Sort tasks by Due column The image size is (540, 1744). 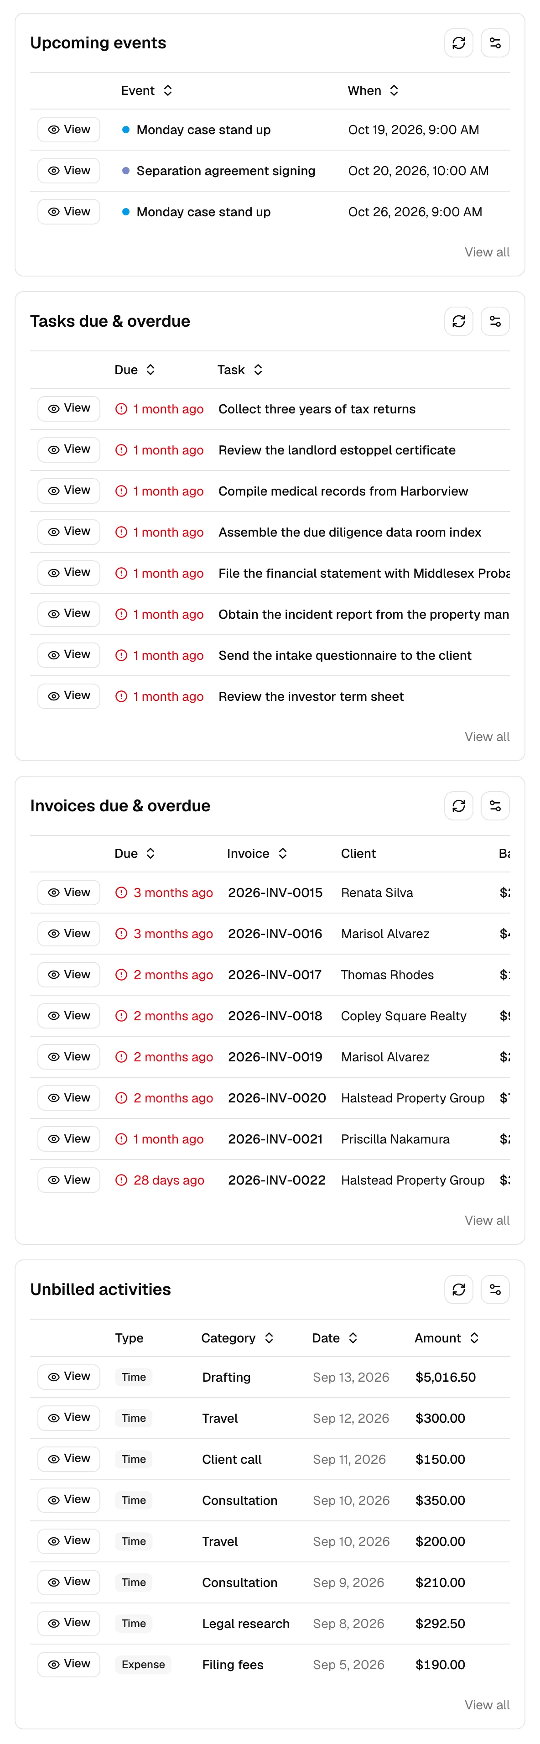tap(135, 370)
